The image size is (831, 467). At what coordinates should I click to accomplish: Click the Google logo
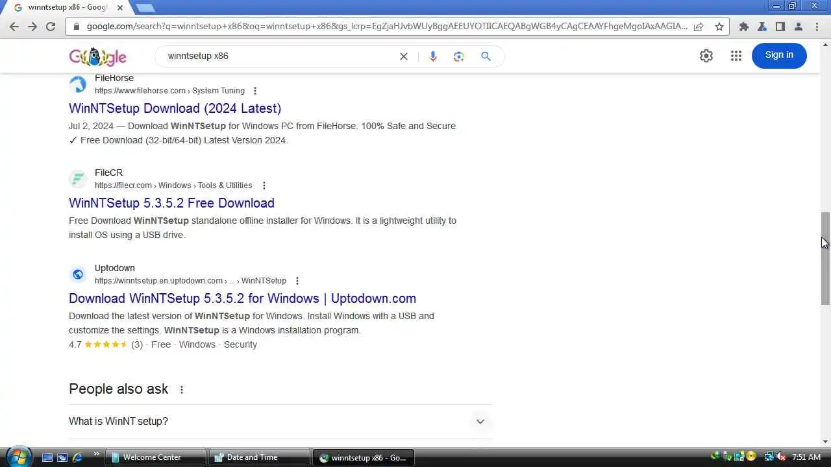tap(97, 56)
